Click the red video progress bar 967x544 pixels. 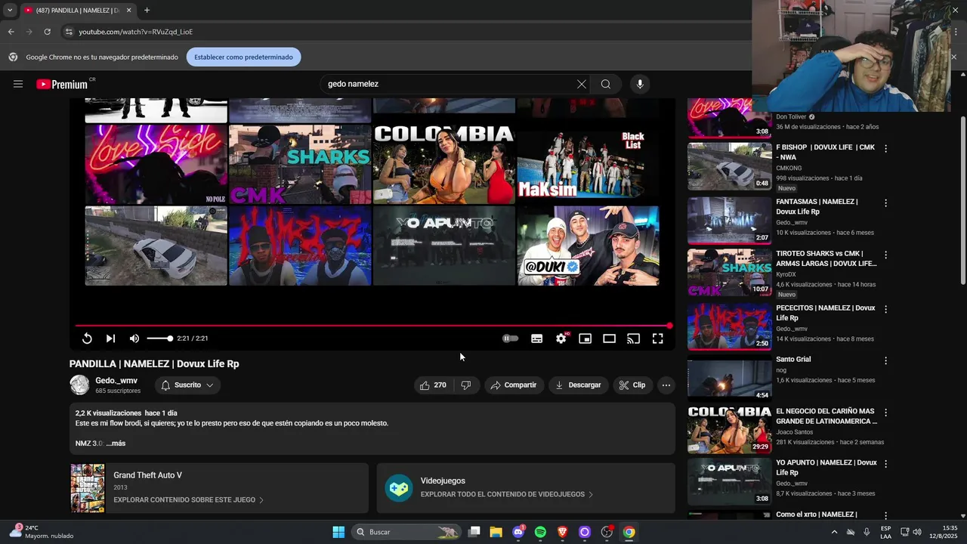coord(372,326)
